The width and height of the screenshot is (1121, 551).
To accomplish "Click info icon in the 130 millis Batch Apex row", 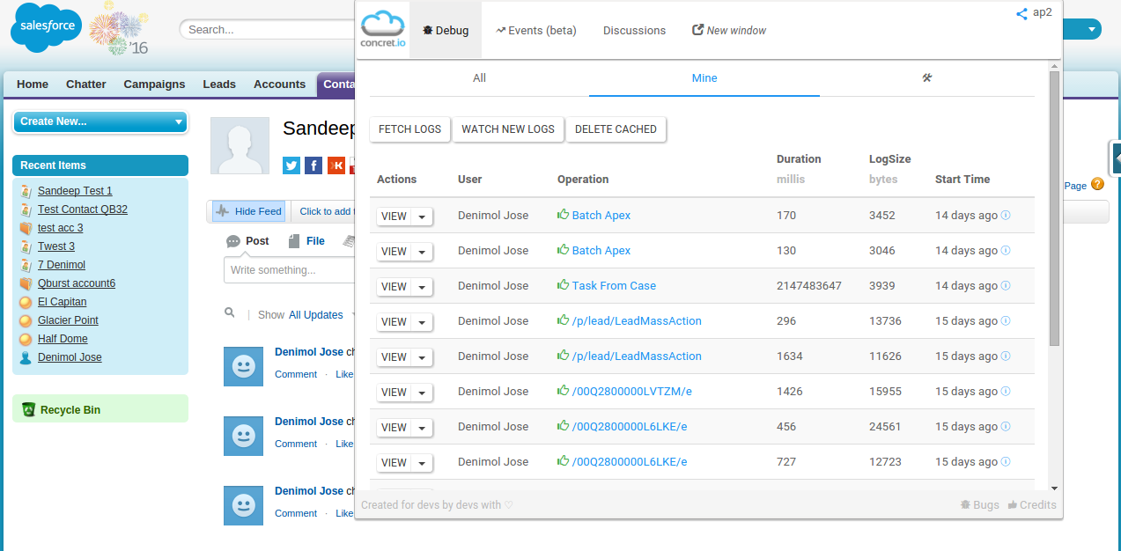I will click(x=1006, y=250).
